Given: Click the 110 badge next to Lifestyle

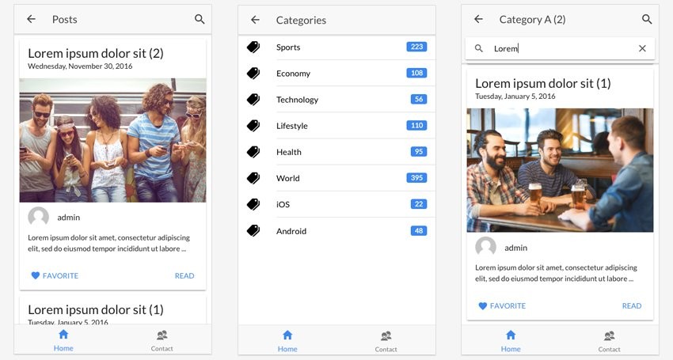Looking at the screenshot, I should tap(416, 125).
